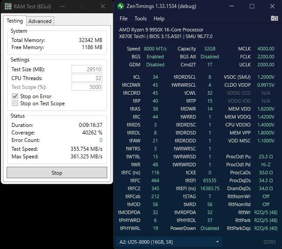Toggle the Stop on Error checkbox
This screenshot has height=249, width=282.
15,96
